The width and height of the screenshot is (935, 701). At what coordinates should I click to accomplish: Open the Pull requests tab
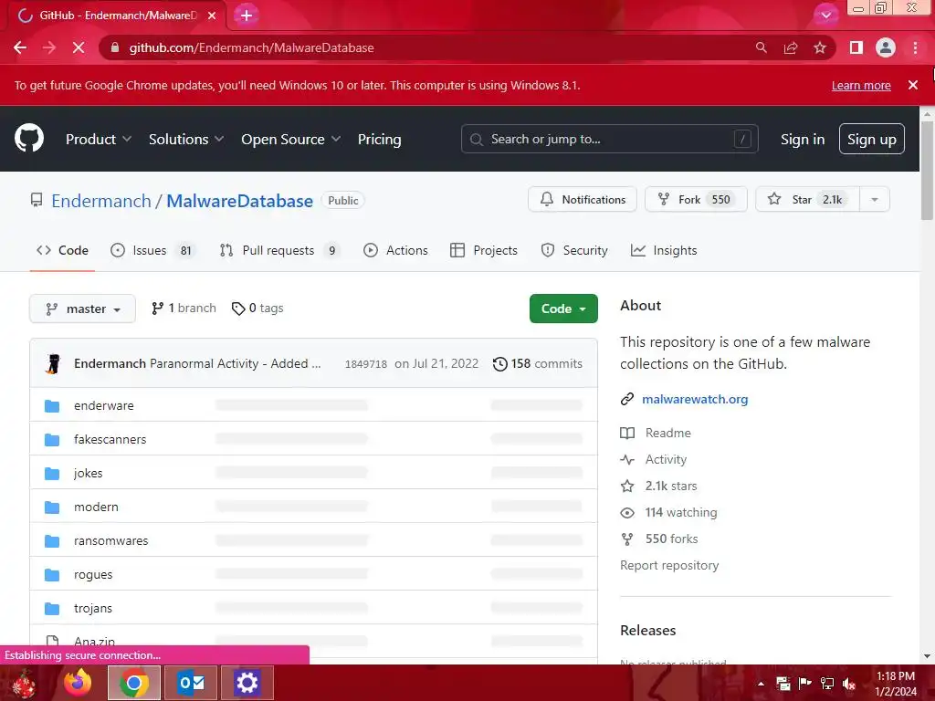(x=279, y=250)
